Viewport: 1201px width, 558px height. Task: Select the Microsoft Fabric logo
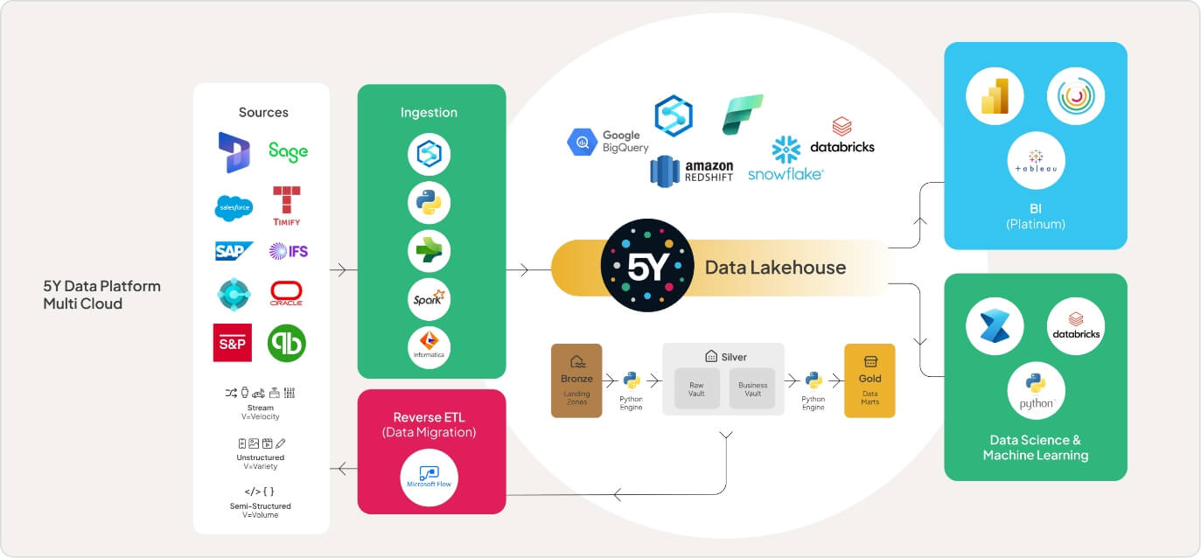tap(743, 115)
